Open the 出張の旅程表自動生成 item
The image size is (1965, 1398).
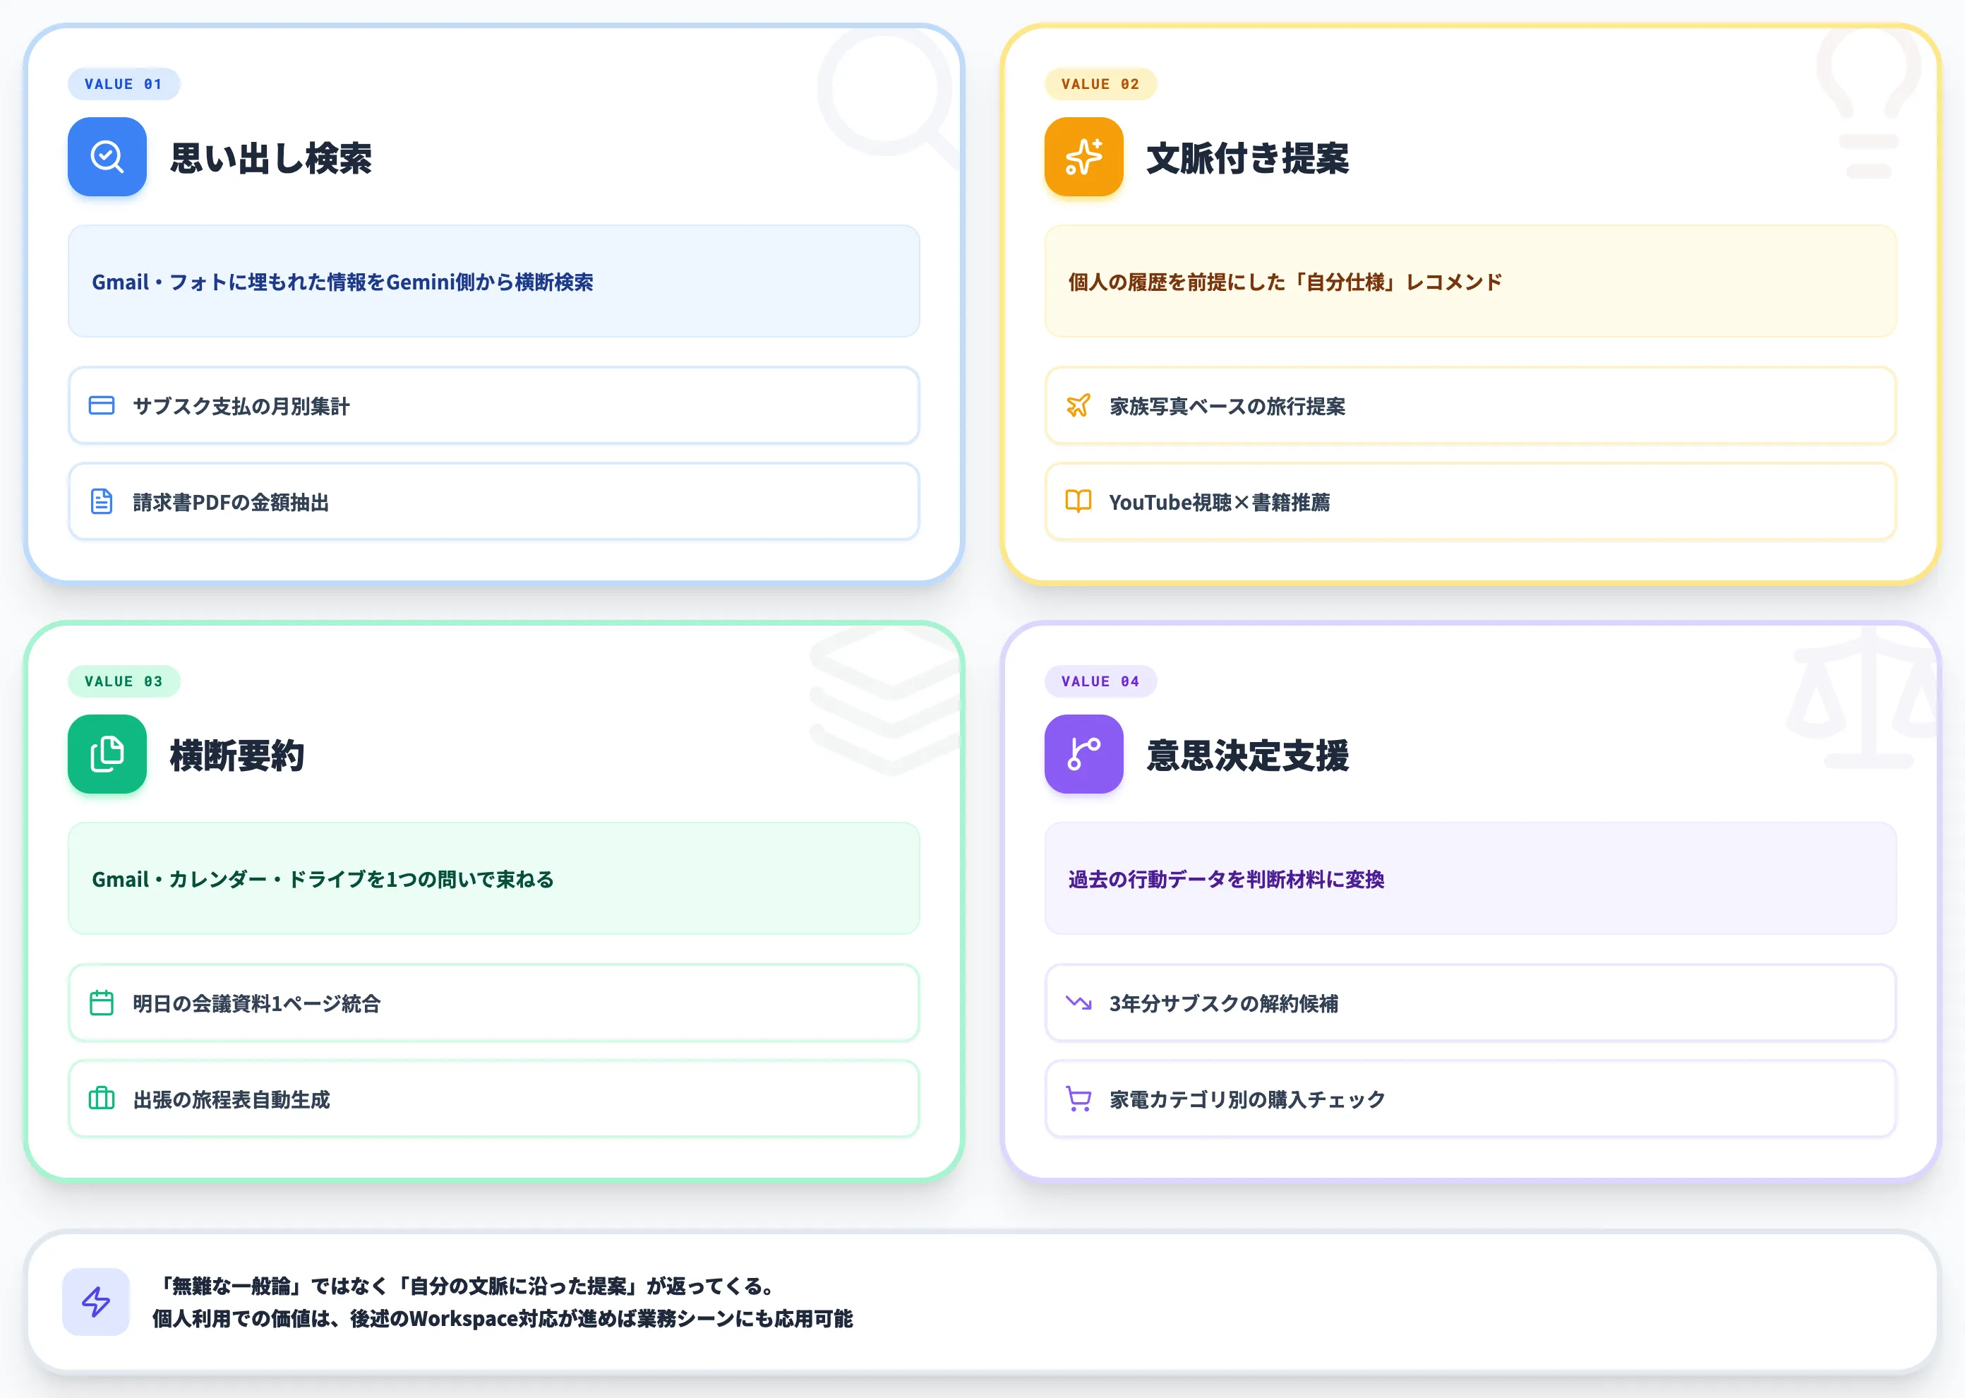494,1099
